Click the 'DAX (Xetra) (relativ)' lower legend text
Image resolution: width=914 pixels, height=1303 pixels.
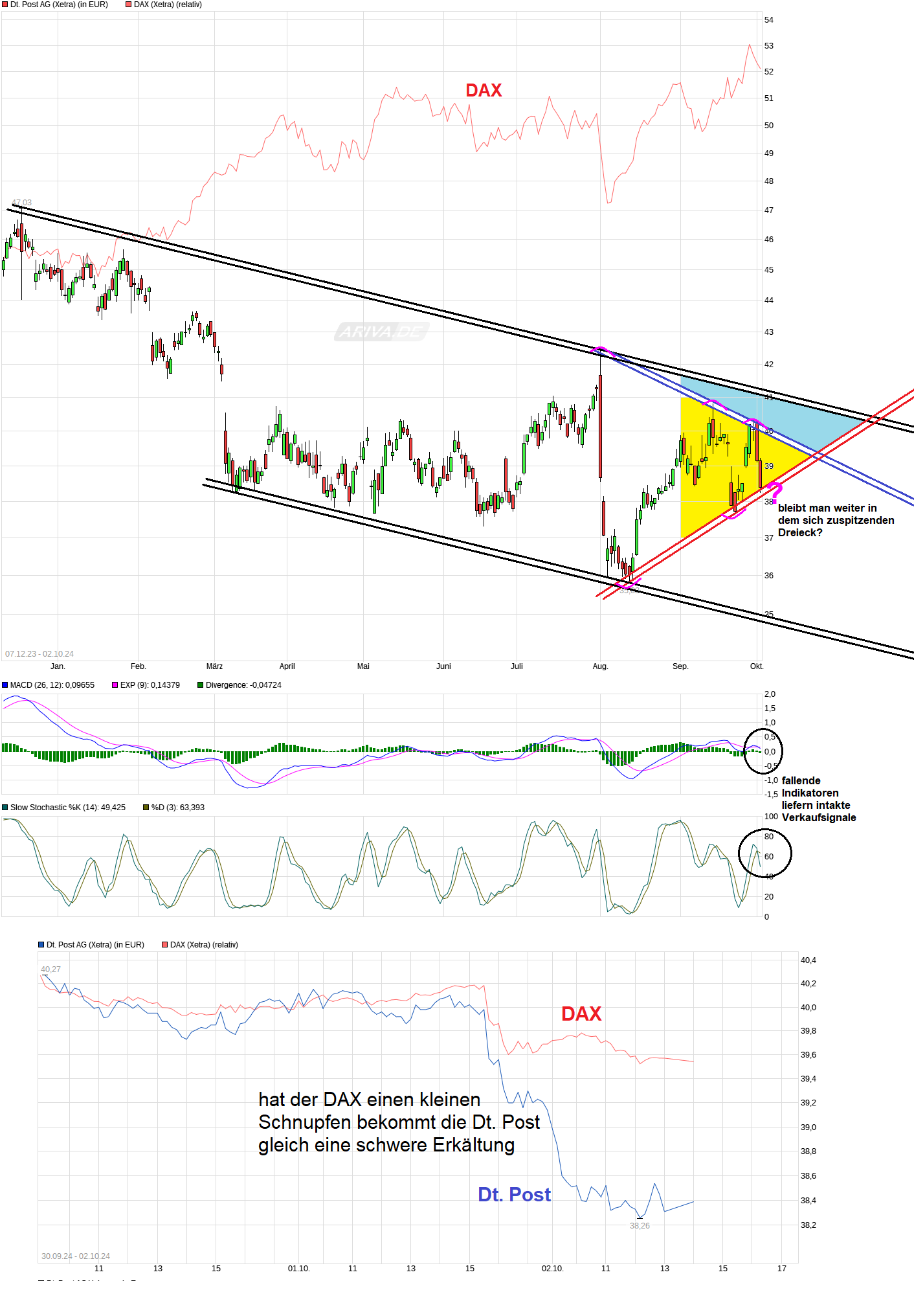click(x=204, y=945)
